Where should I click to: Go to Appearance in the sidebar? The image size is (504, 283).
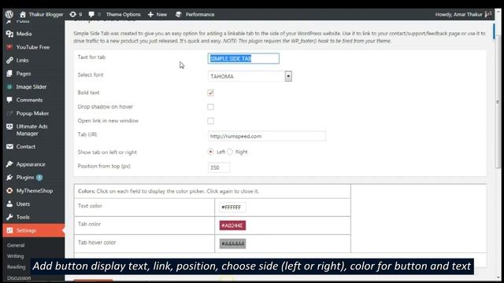point(31,164)
